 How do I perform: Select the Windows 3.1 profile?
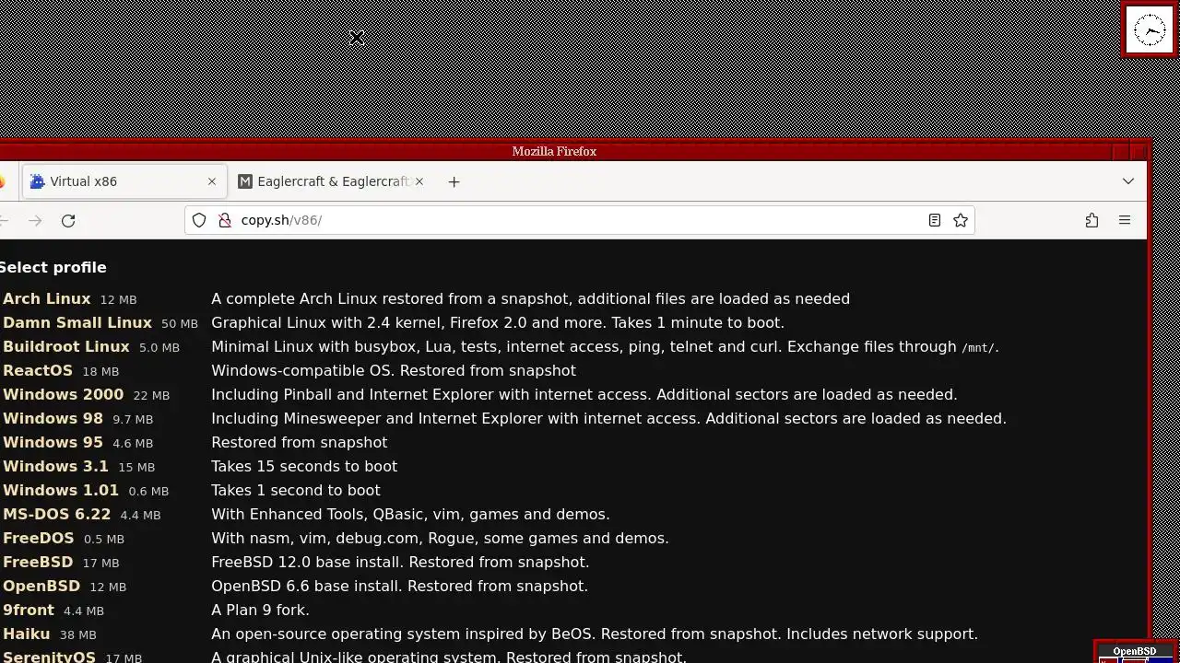pyautogui.click(x=55, y=466)
